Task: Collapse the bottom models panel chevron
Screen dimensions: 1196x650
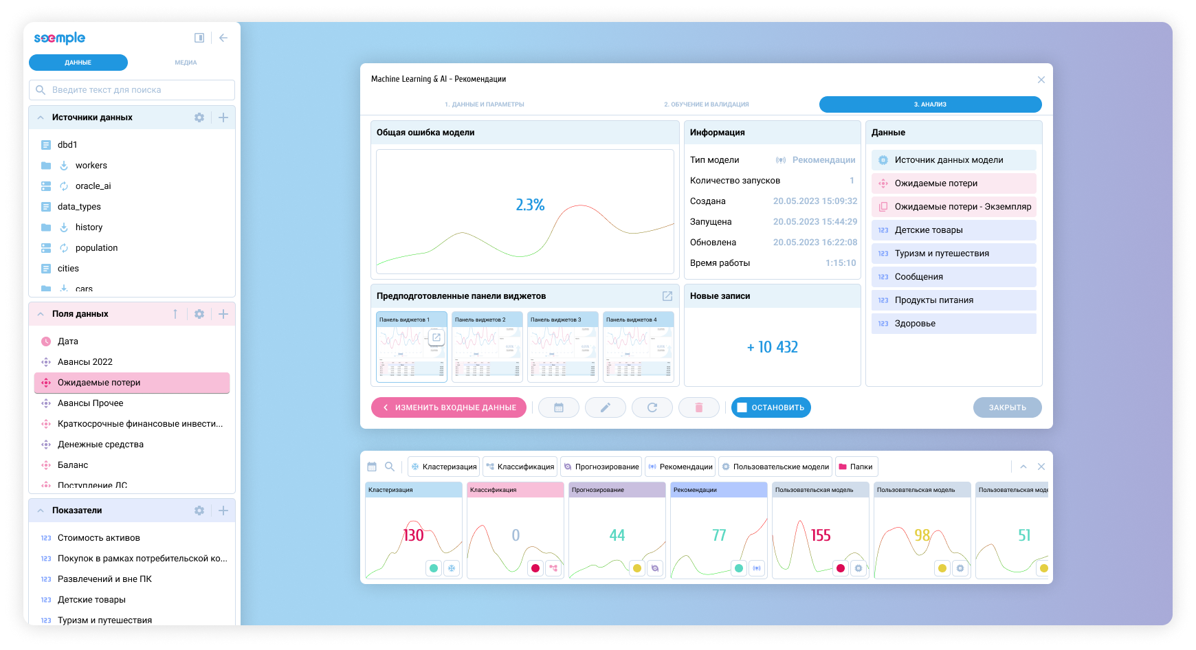Action: 1023,467
